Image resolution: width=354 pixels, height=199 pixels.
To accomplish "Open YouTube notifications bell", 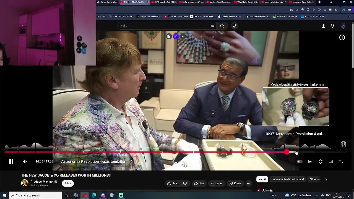I will 332,26.
